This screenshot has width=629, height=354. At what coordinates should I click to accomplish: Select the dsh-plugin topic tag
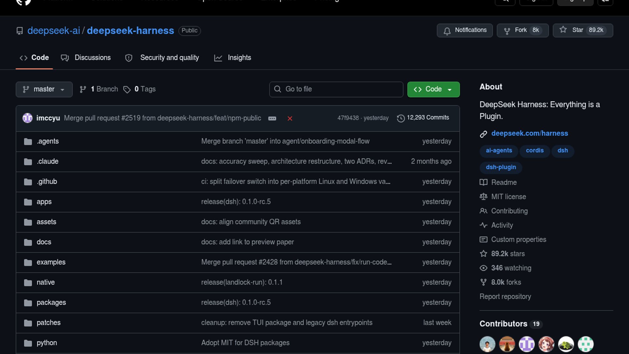(501, 167)
